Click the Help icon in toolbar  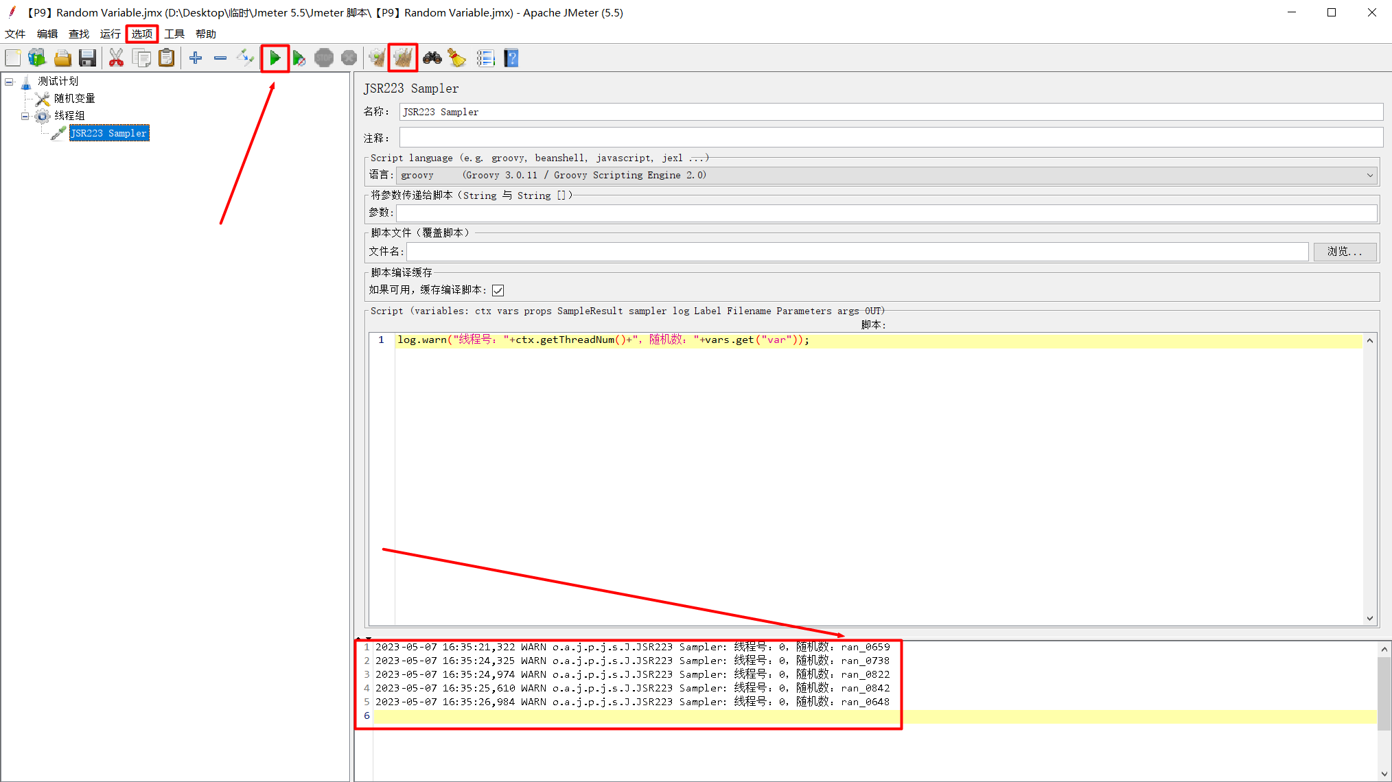pyautogui.click(x=511, y=59)
